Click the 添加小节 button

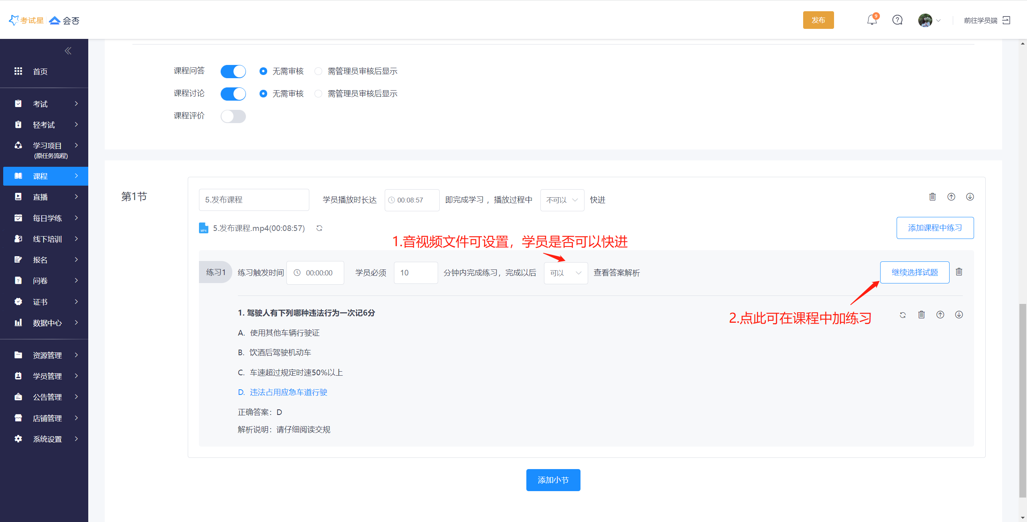tap(553, 480)
